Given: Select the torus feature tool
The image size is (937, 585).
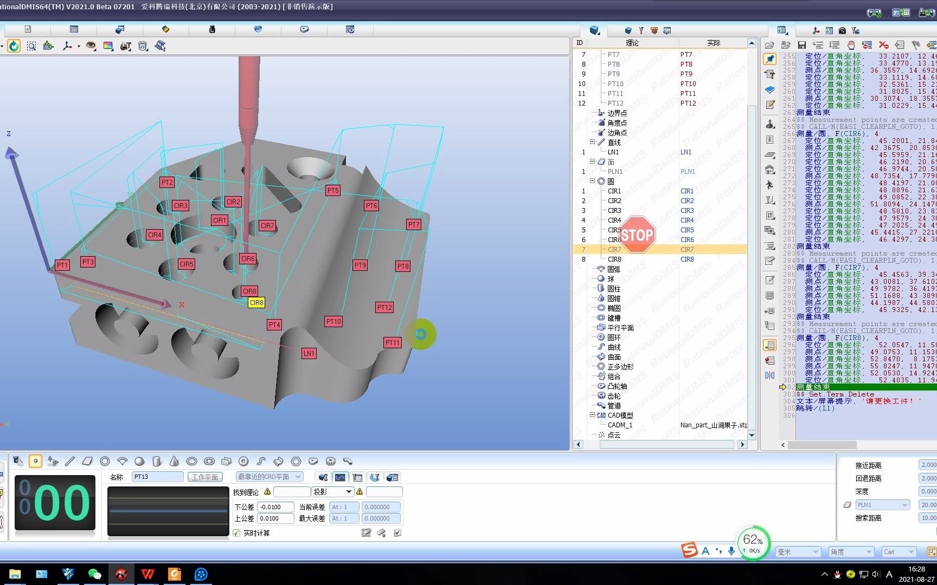Looking at the screenshot, I should (x=243, y=461).
